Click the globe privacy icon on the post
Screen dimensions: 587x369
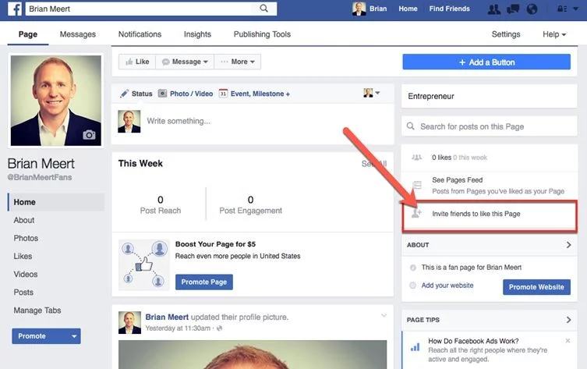tap(219, 328)
